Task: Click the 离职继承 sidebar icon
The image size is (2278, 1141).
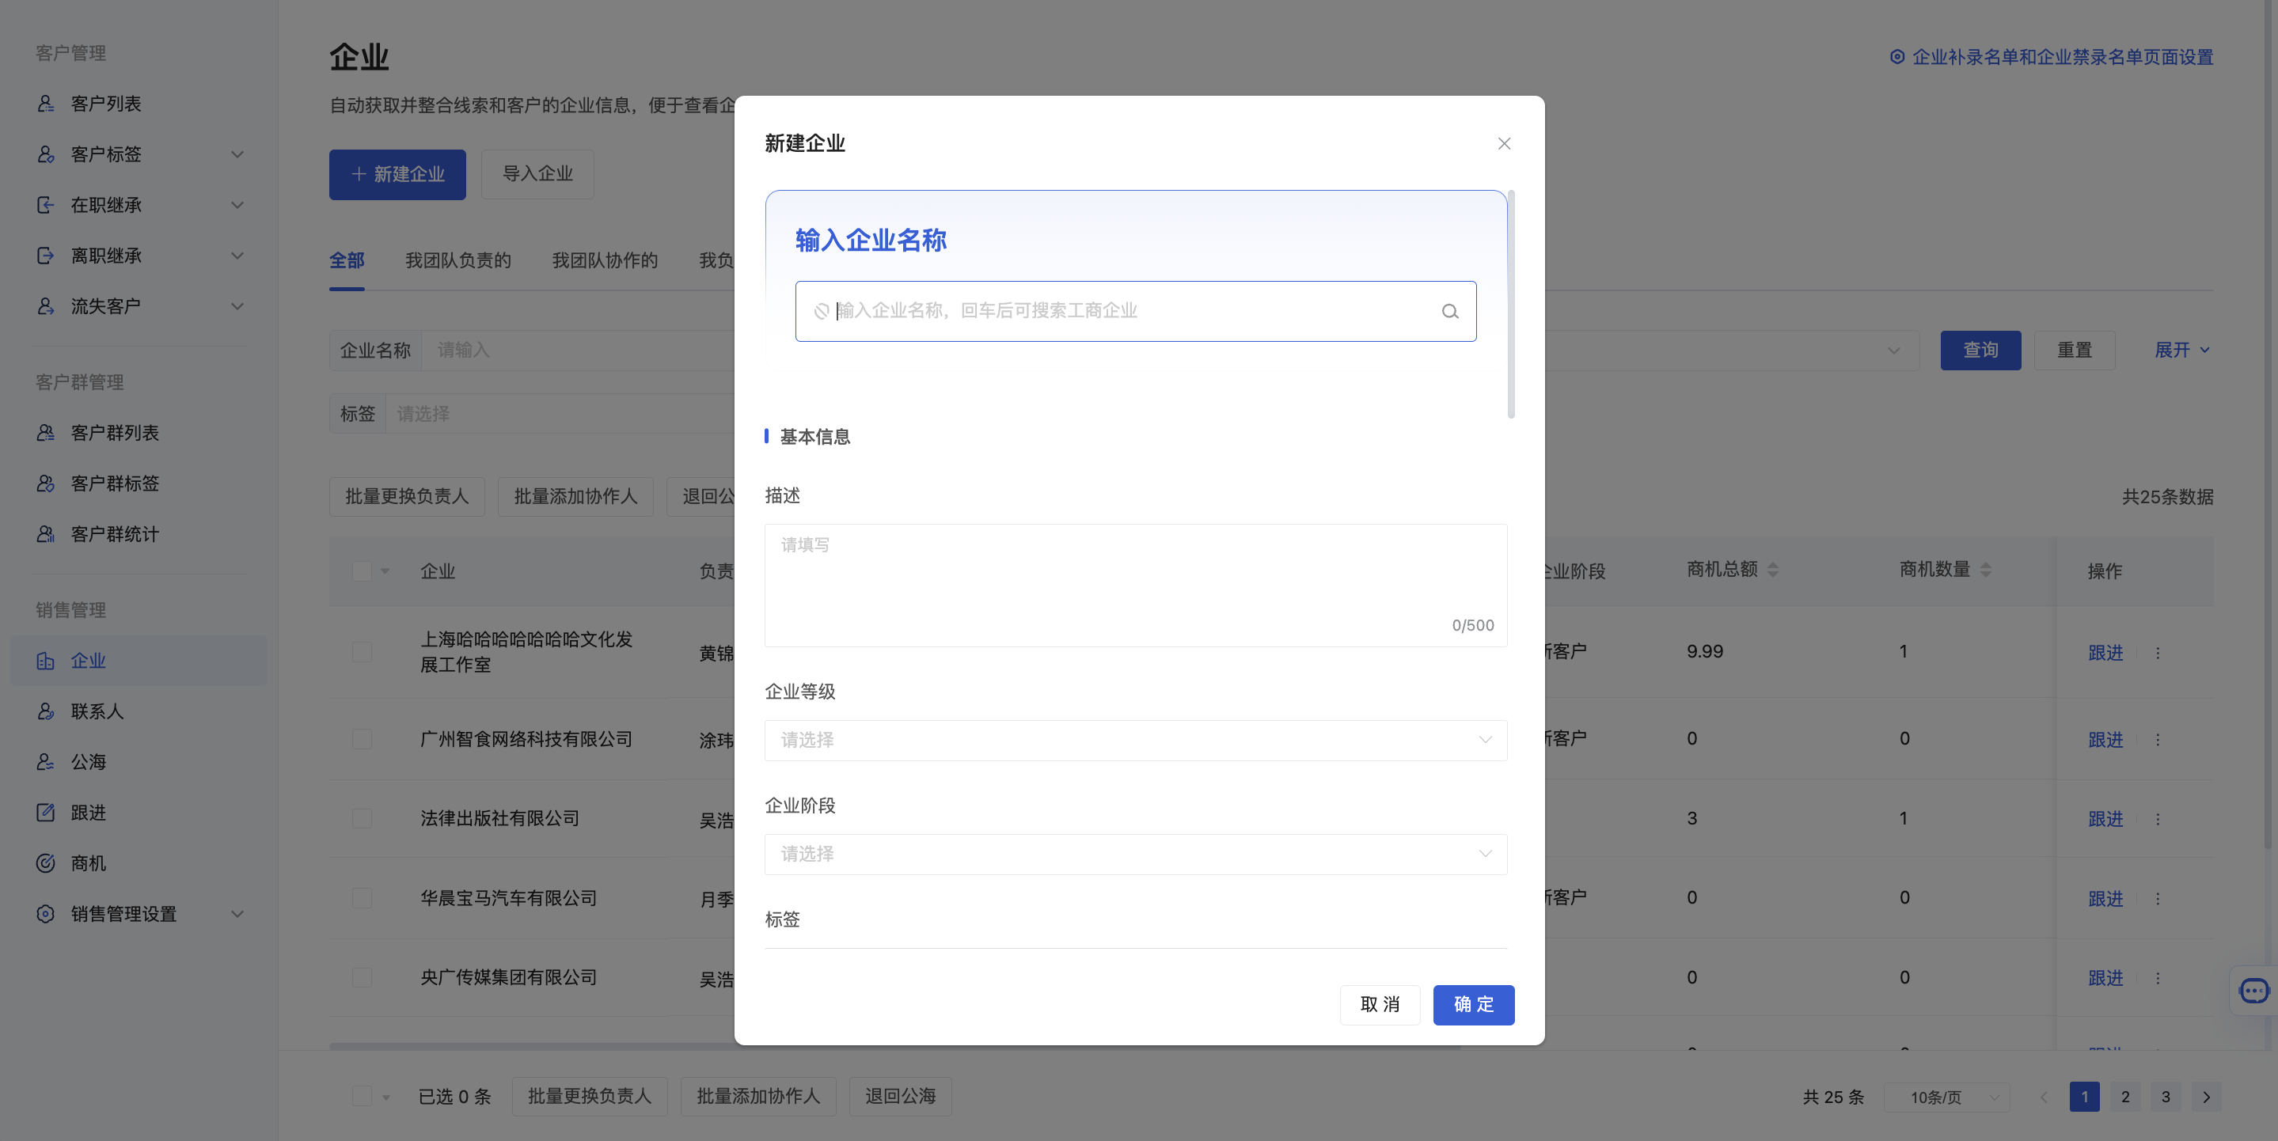Action: (46, 256)
